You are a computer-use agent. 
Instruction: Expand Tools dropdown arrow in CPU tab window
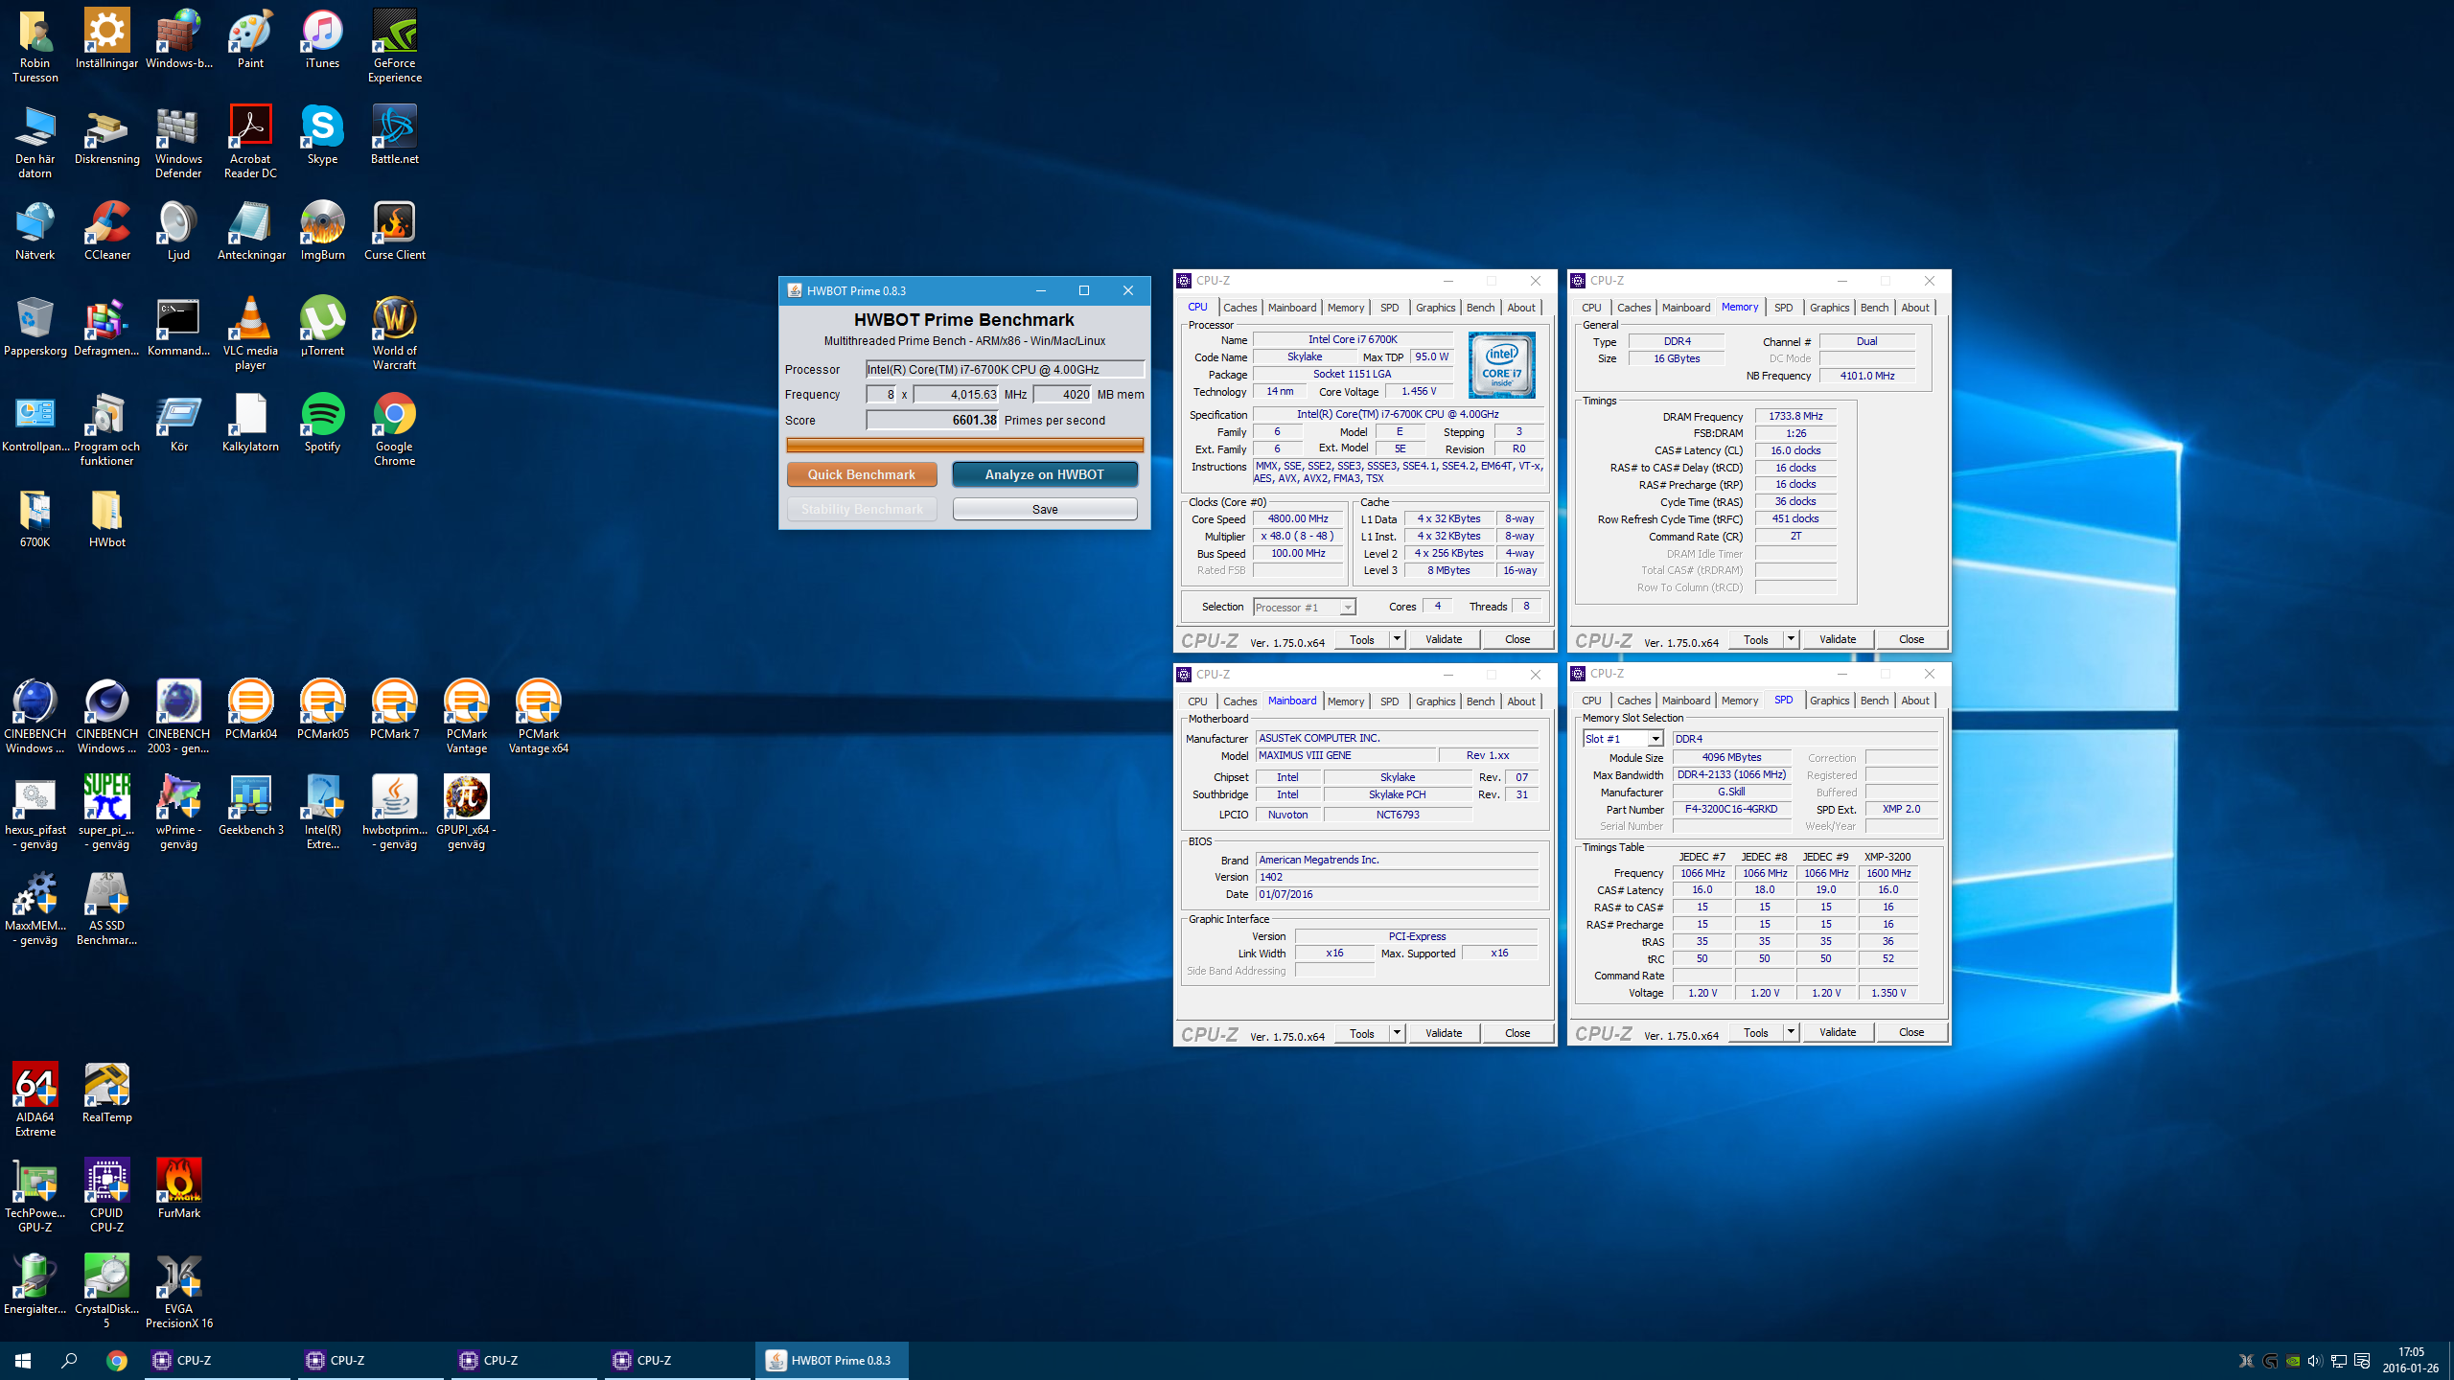1397,639
